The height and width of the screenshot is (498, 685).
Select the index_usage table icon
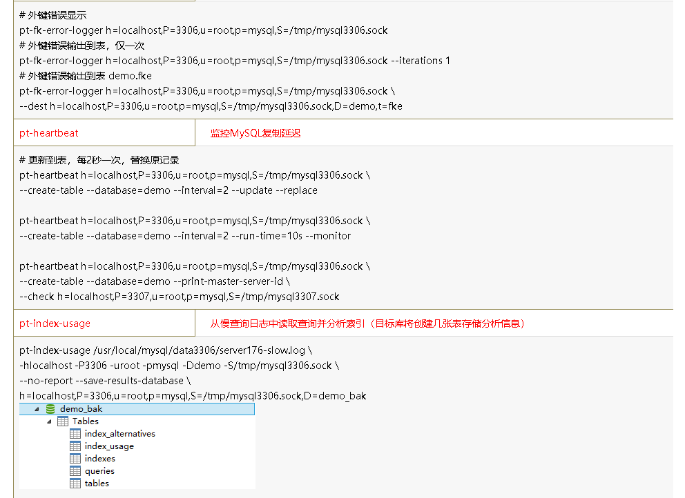[75, 446]
